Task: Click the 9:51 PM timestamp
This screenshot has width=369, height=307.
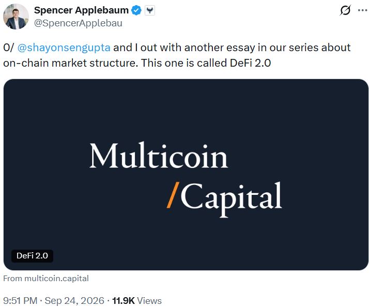Action: [x=20, y=301]
